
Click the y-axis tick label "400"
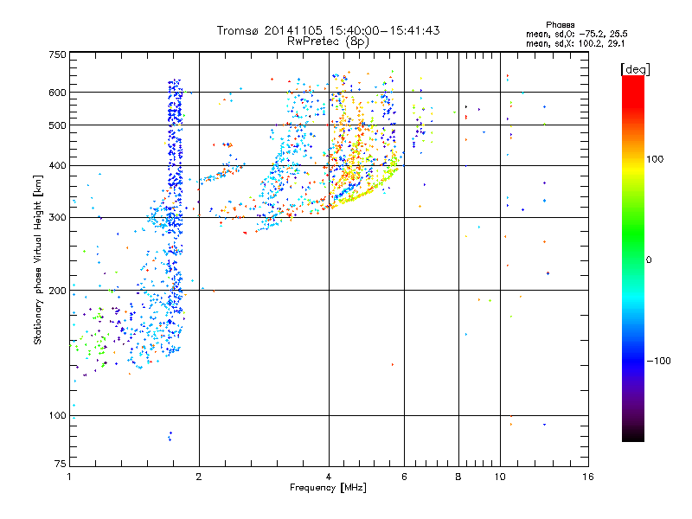[57, 165]
